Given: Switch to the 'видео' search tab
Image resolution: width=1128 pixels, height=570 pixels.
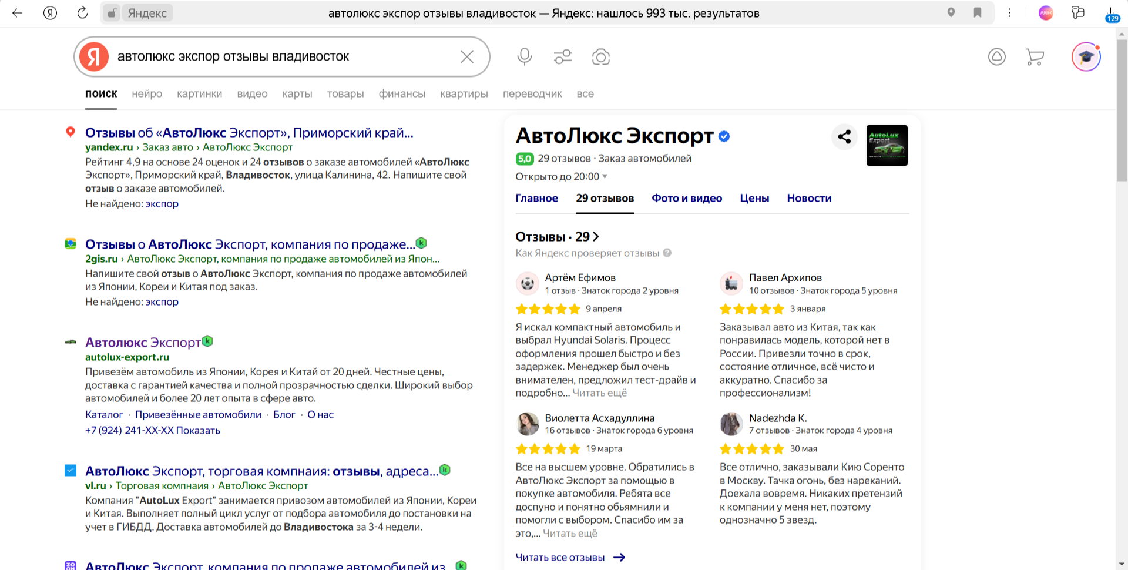Looking at the screenshot, I should [253, 94].
